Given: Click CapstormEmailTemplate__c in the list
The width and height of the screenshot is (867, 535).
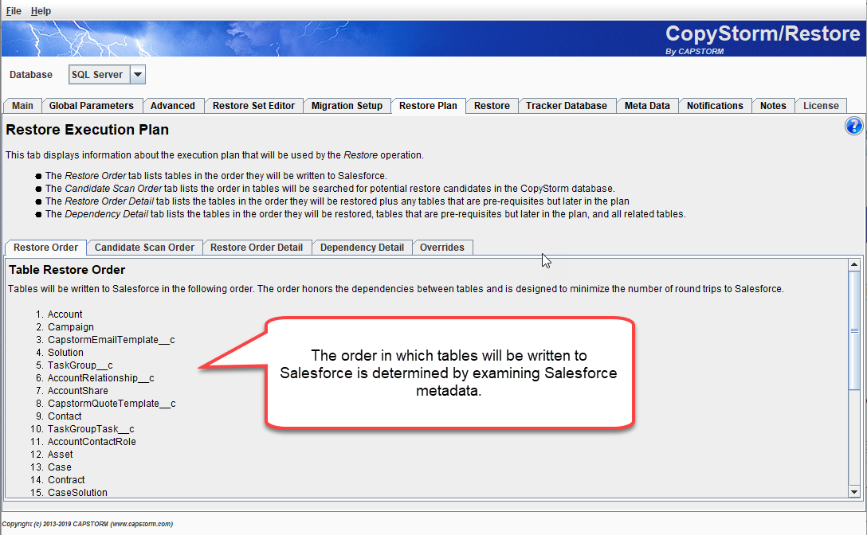Looking at the screenshot, I should [111, 340].
